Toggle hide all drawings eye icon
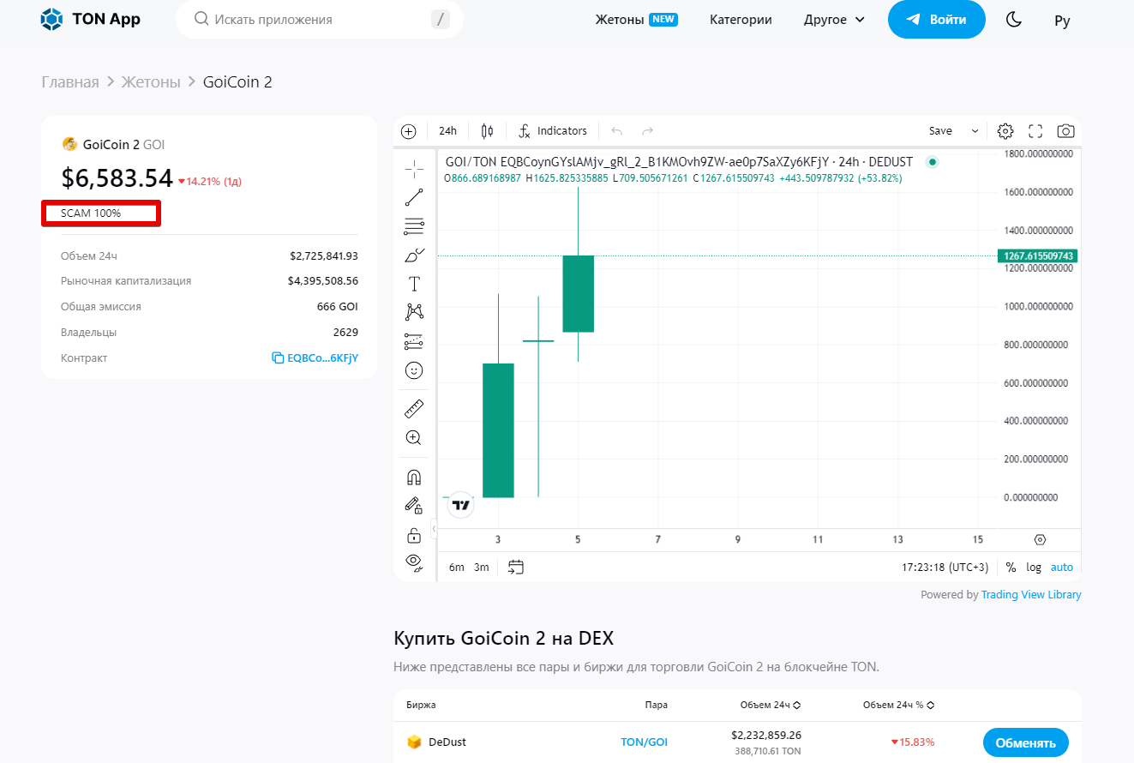 coord(414,562)
